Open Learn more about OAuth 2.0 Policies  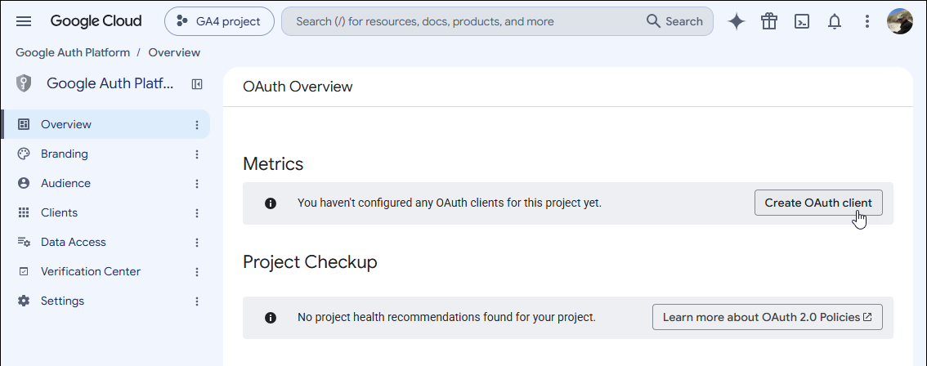pos(768,317)
